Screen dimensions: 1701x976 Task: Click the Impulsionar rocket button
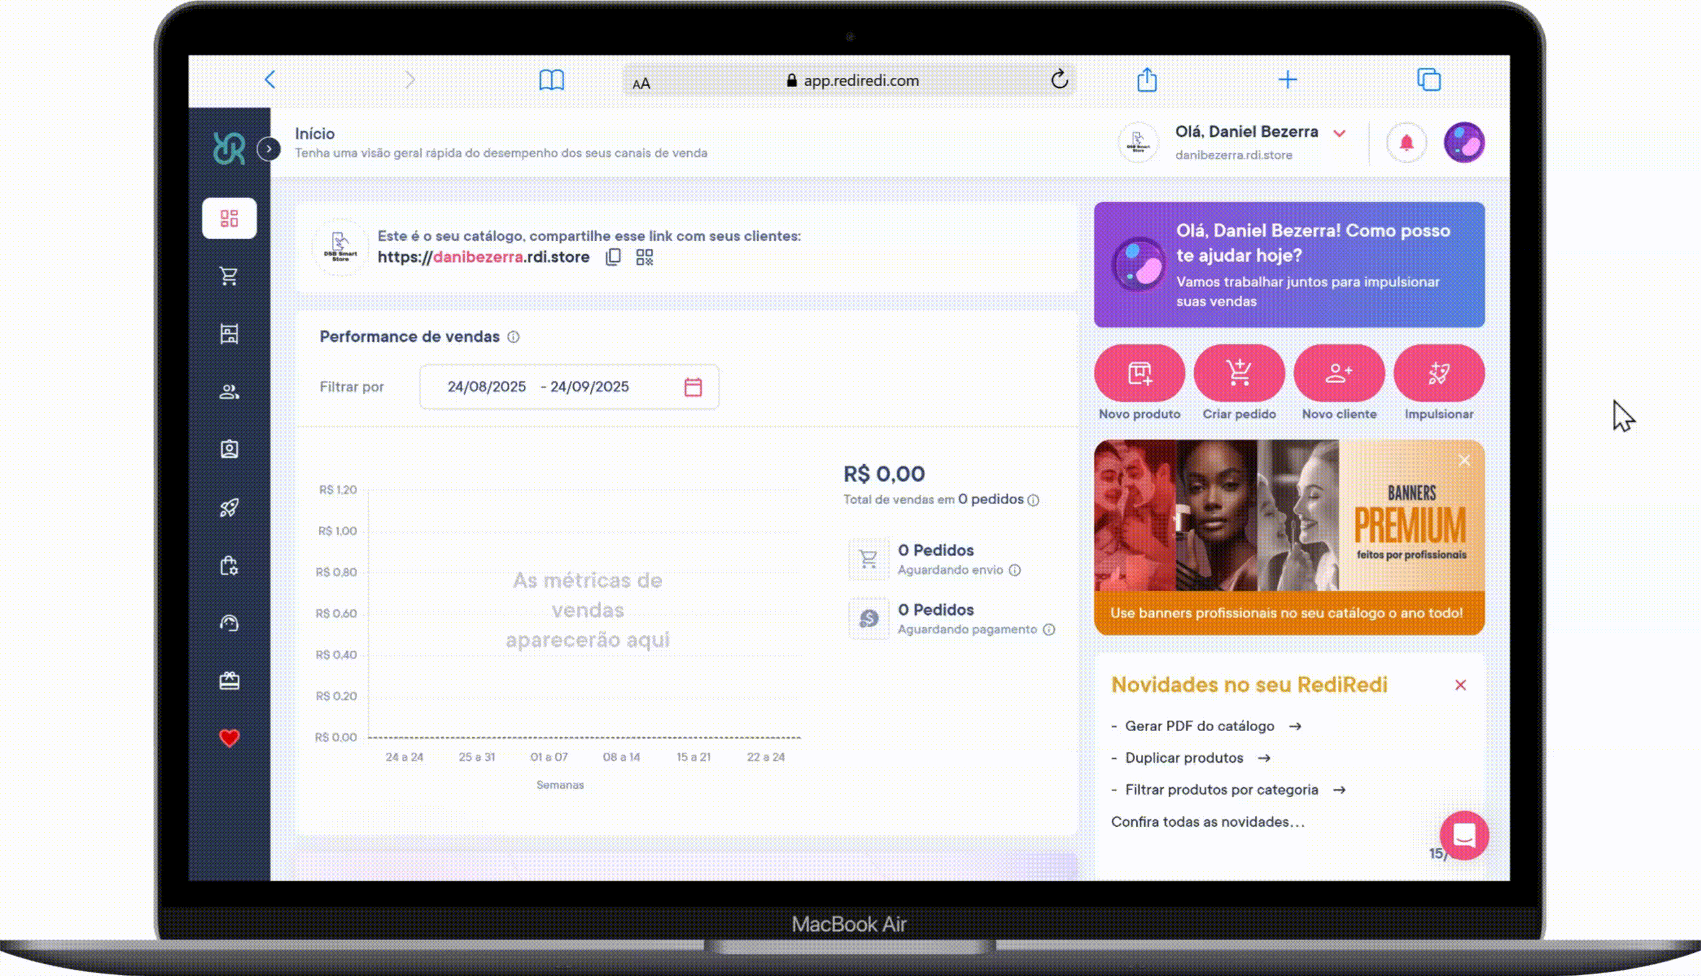coord(1438,373)
